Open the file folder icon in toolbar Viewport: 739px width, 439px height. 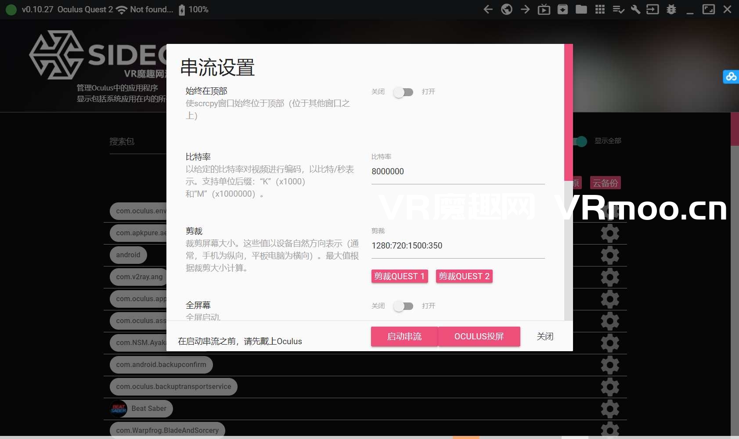(581, 9)
